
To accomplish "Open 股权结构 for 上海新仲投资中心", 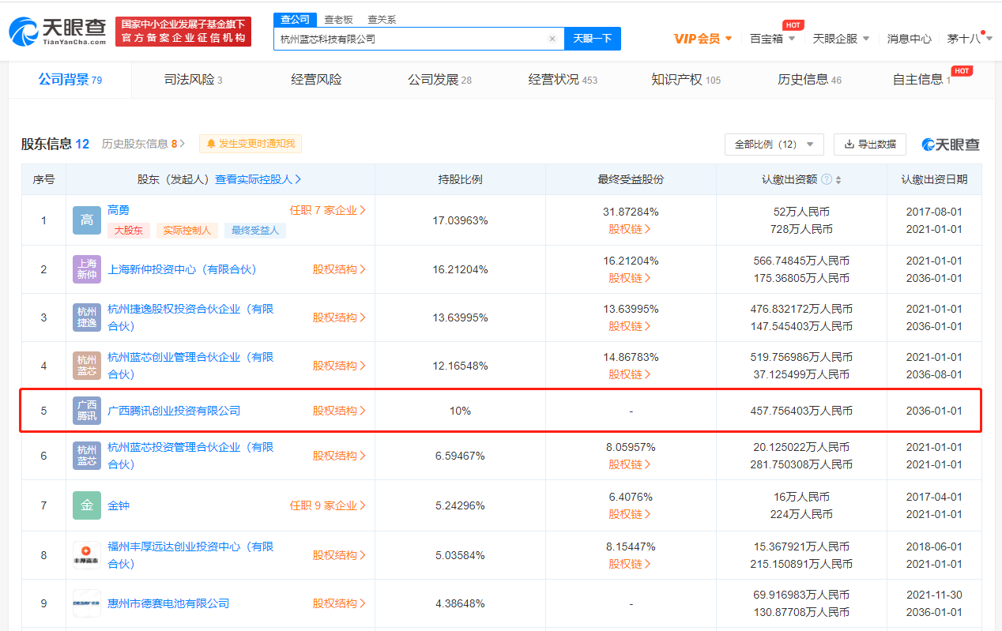I will pyautogui.click(x=339, y=269).
